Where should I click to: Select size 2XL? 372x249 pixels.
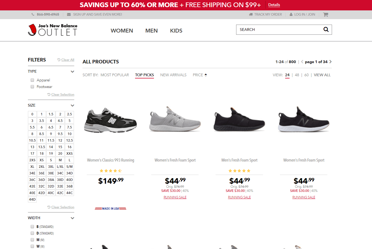click(x=42, y=167)
